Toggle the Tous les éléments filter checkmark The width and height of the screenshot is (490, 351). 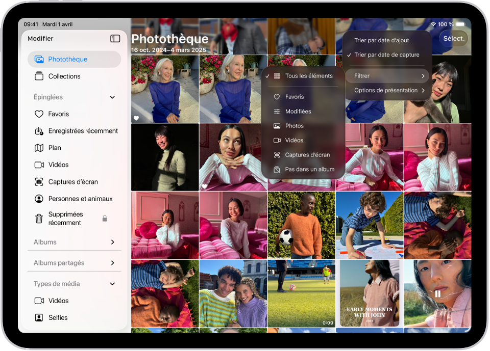pyautogui.click(x=268, y=75)
